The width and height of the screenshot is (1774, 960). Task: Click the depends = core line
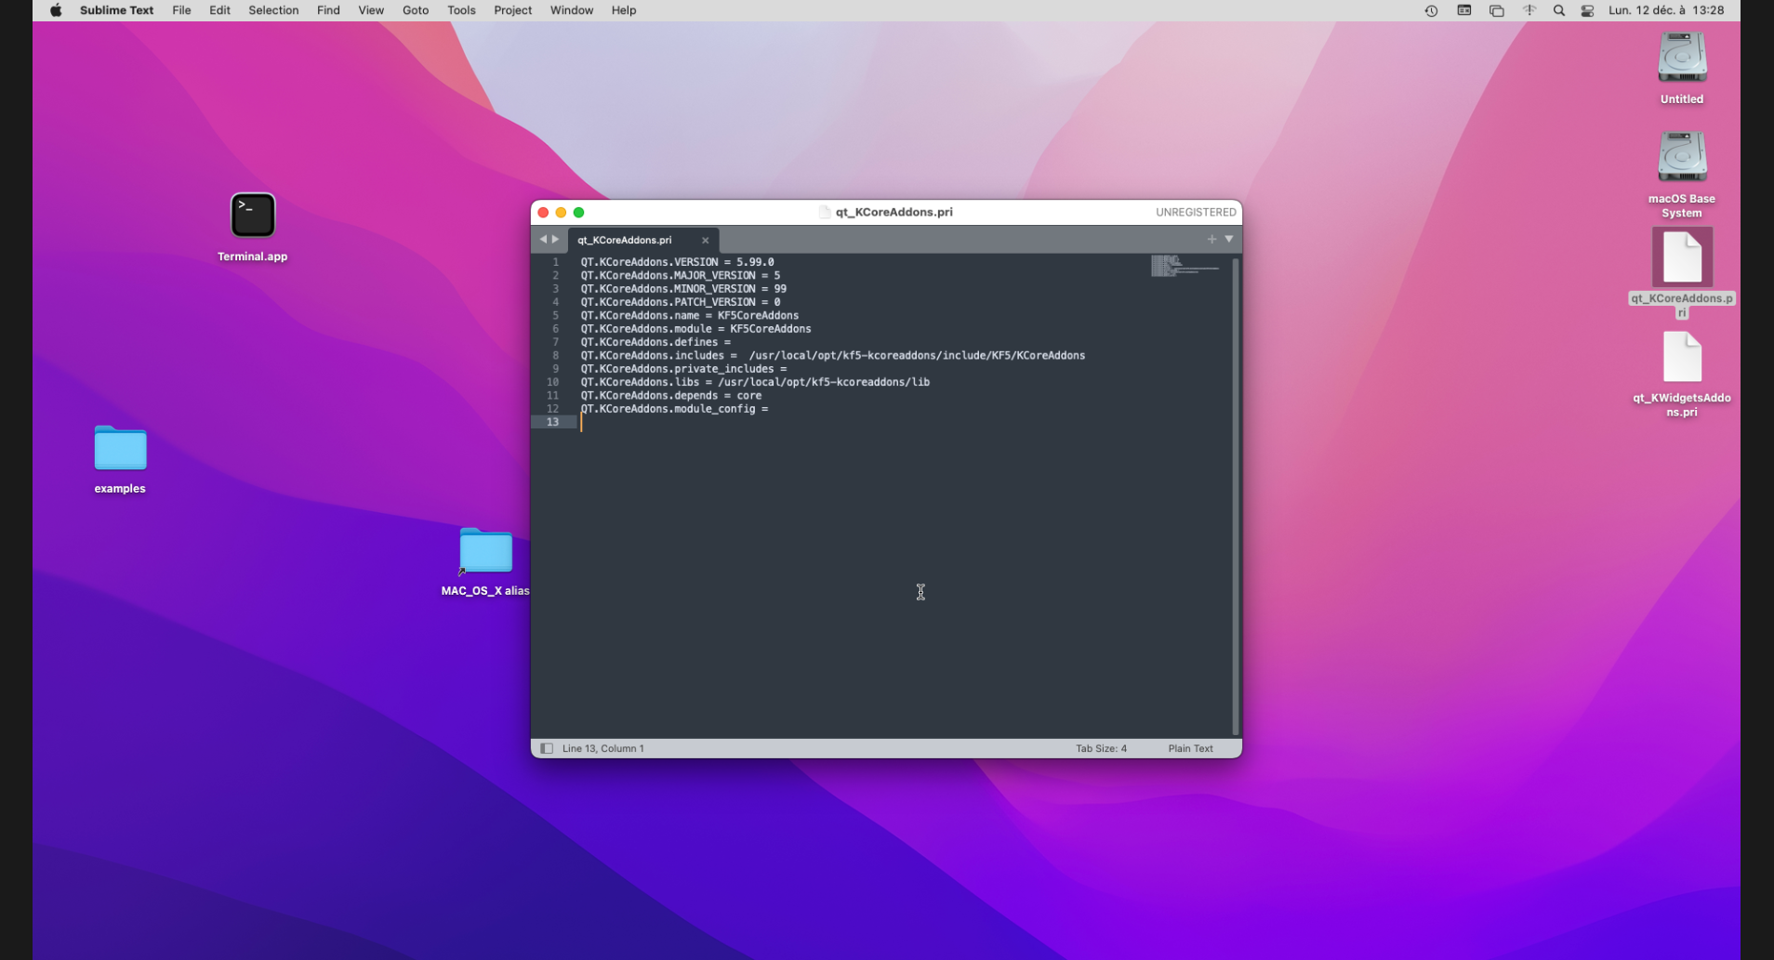[671, 395]
